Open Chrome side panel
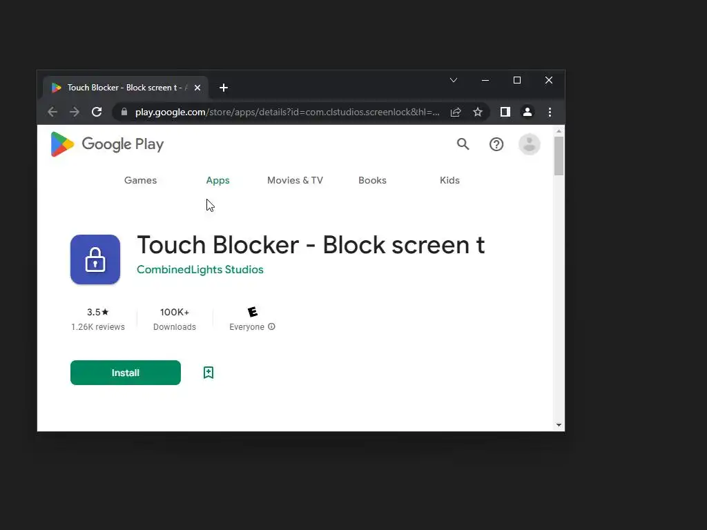Screen dimensions: 707x530 click(505, 112)
